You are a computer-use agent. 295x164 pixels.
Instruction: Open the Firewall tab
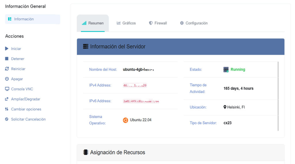point(158,23)
